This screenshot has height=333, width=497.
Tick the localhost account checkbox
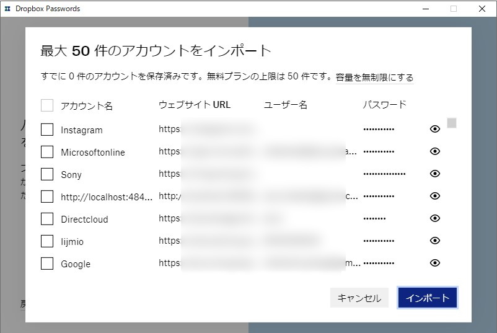tap(47, 197)
